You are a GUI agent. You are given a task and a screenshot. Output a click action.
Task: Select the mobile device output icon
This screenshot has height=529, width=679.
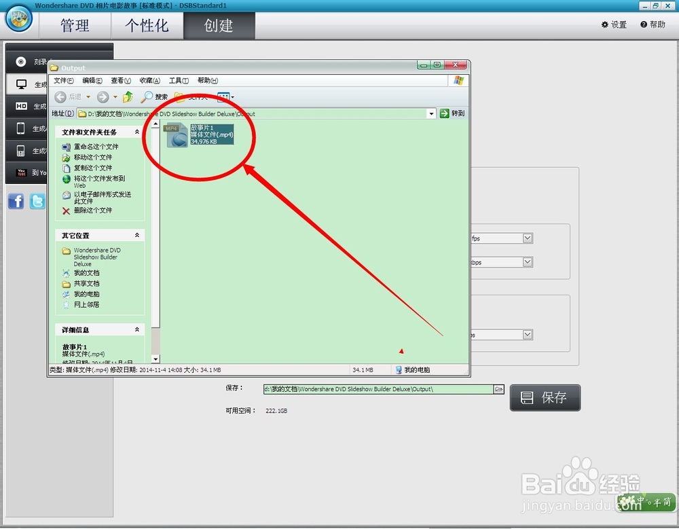(21, 128)
